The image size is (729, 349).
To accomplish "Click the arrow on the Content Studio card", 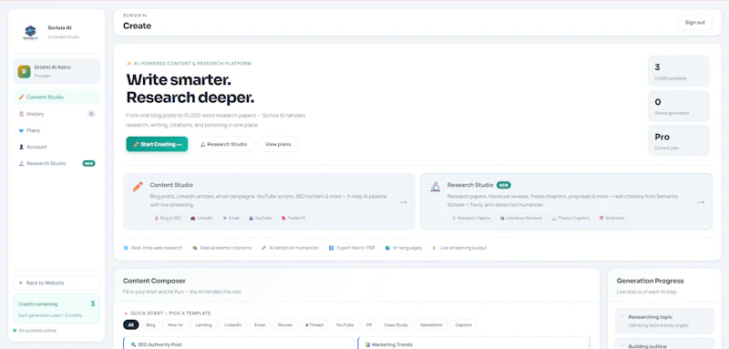I will coord(403,202).
